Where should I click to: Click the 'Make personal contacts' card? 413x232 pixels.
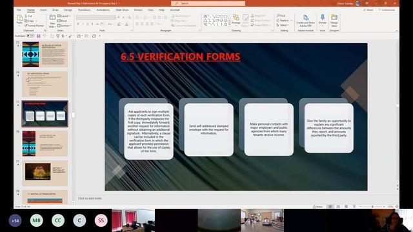click(x=268, y=130)
